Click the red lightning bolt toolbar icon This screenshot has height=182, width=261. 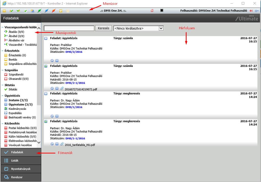coord(54,11)
